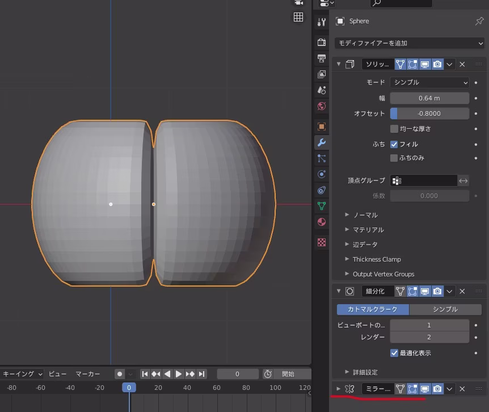Toggle Subdivision viewport display

pos(425,291)
